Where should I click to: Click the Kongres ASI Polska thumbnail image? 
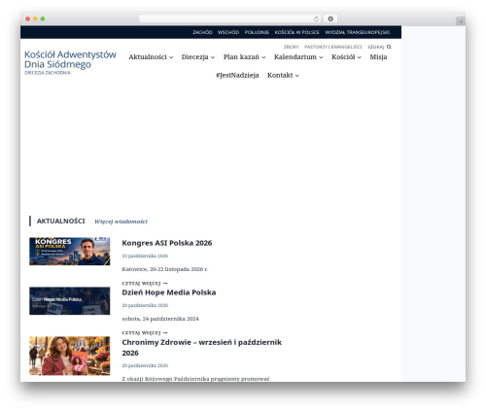(70, 252)
